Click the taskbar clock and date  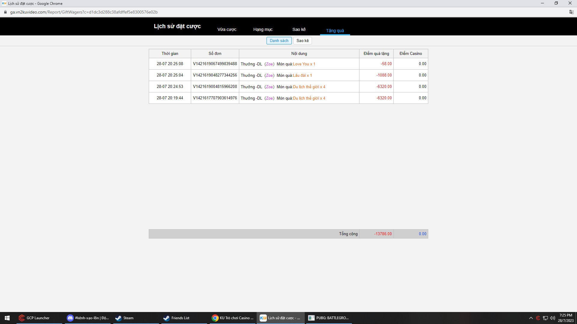tap(566, 318)
